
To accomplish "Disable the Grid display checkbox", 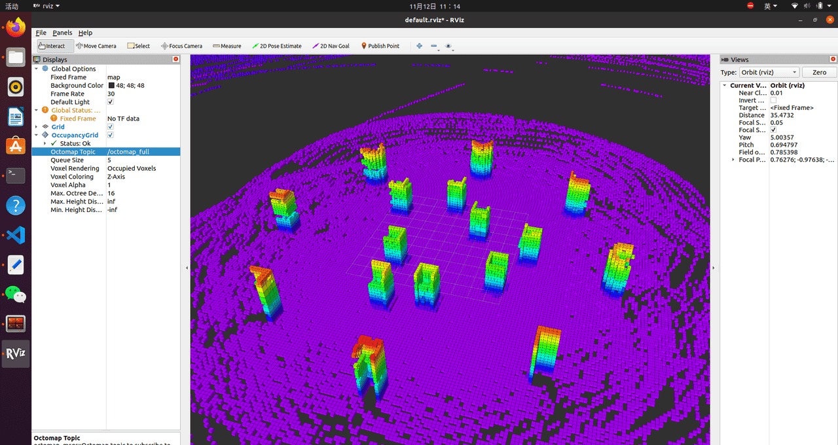I will tap(111, 127).
